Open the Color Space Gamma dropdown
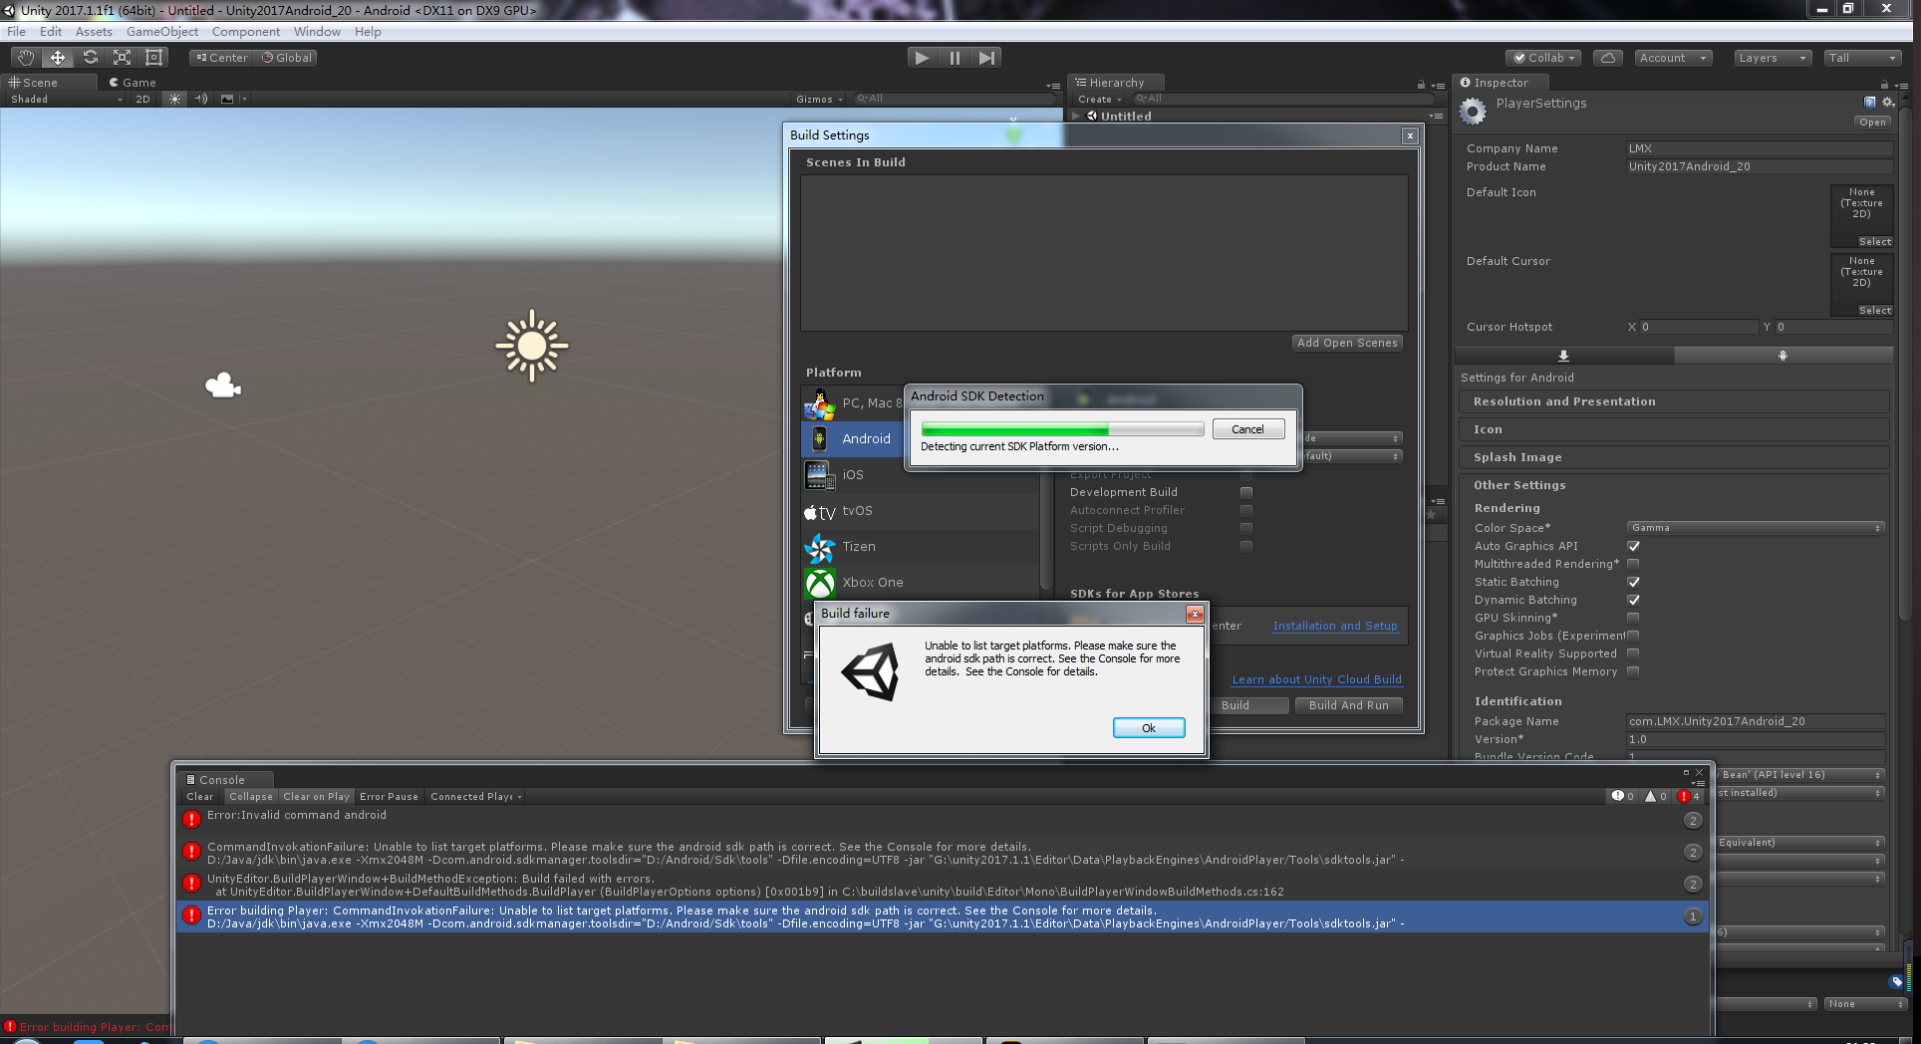 pyautogui.click(x=1756, y=528)
